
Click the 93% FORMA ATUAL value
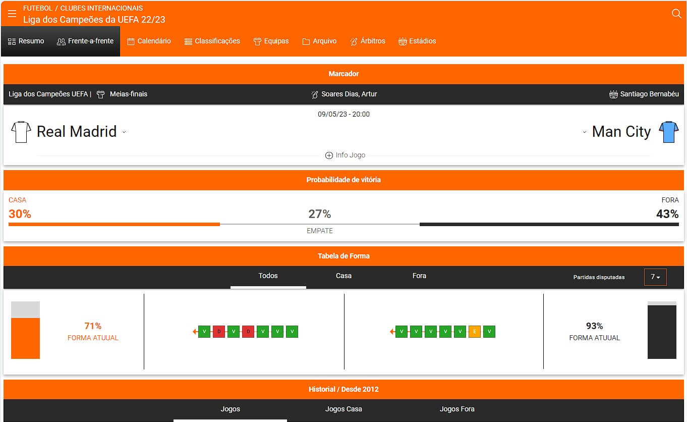click(x=595, y=326)
